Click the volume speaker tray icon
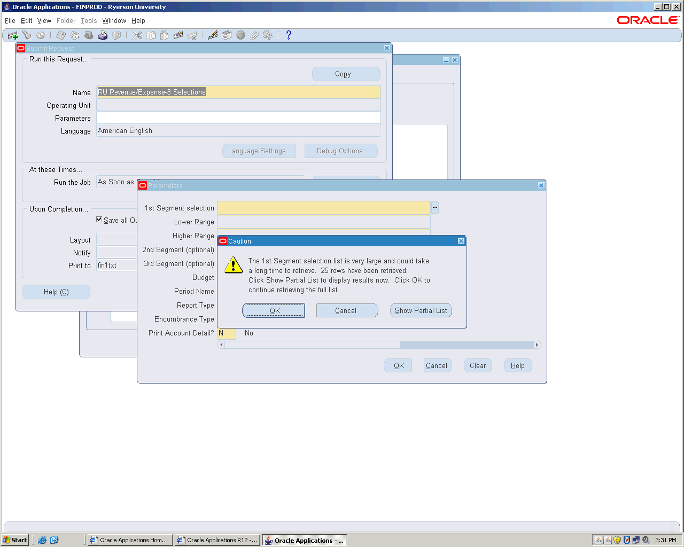The image size is (684, 547). [646, 540]
